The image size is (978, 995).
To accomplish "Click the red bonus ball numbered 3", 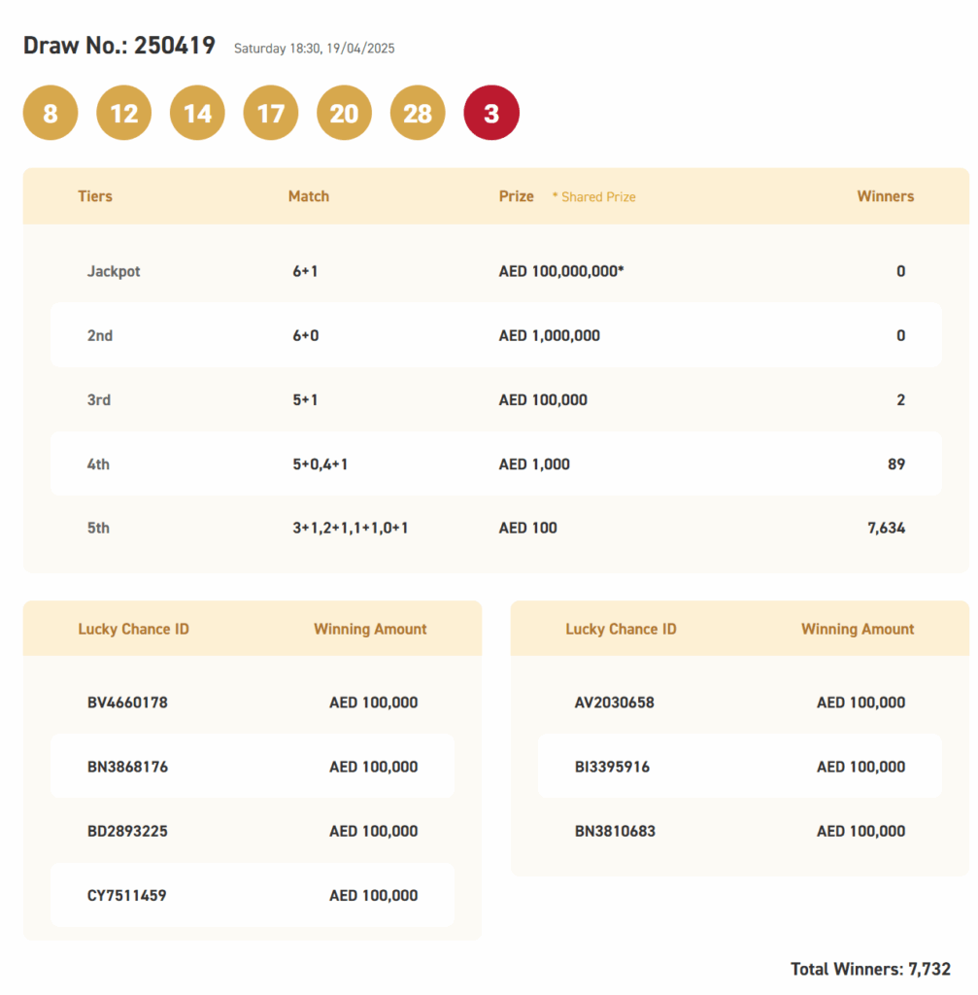I will [x=491, y=113].
